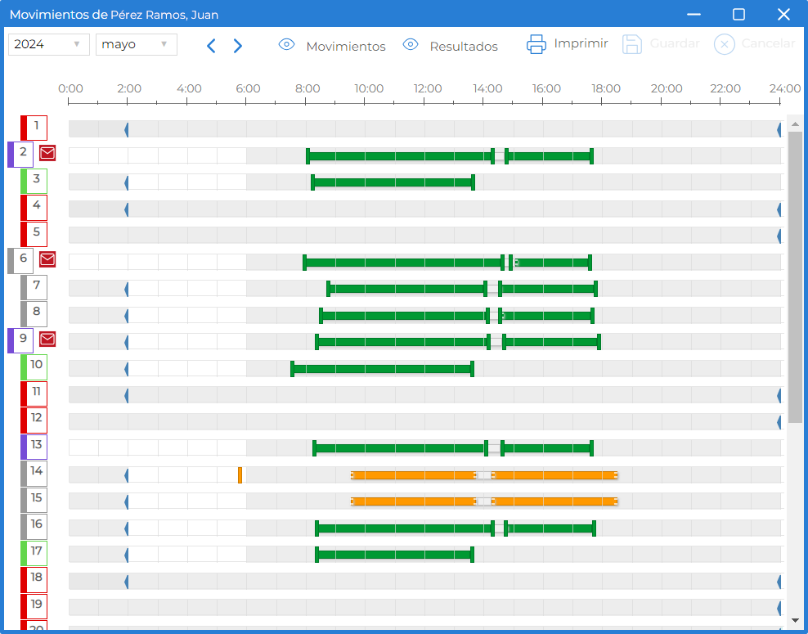Click the Imprimir text button

click(x=581, y=43)
